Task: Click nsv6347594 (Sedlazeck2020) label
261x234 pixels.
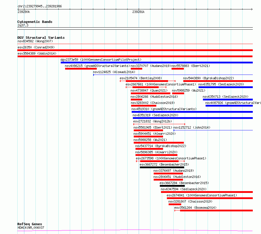Action: pos(184,189)
